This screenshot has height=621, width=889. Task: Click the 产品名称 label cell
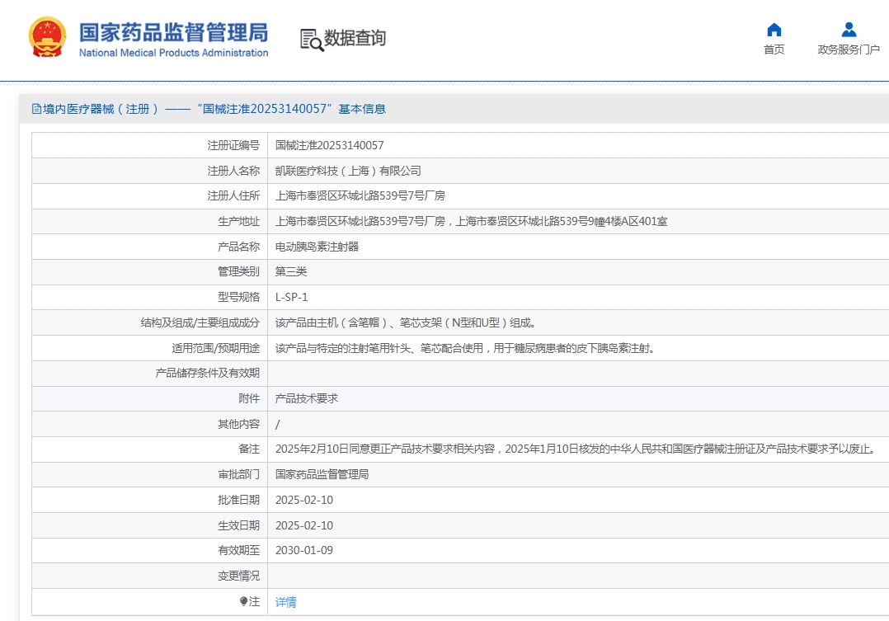(x=150, y=247)
